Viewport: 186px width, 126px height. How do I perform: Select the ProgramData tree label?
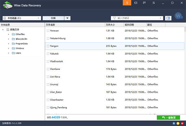point(22,44)
